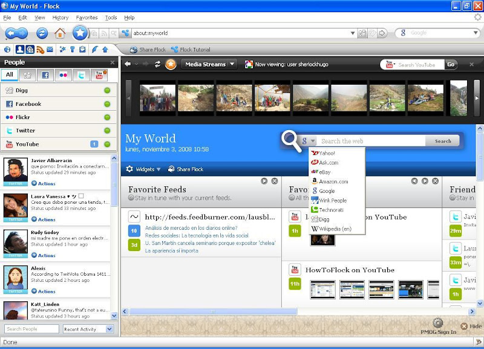Select the Twitter tab in People
The width and height of the screenshot is (484, 349).
click(81, 75)
